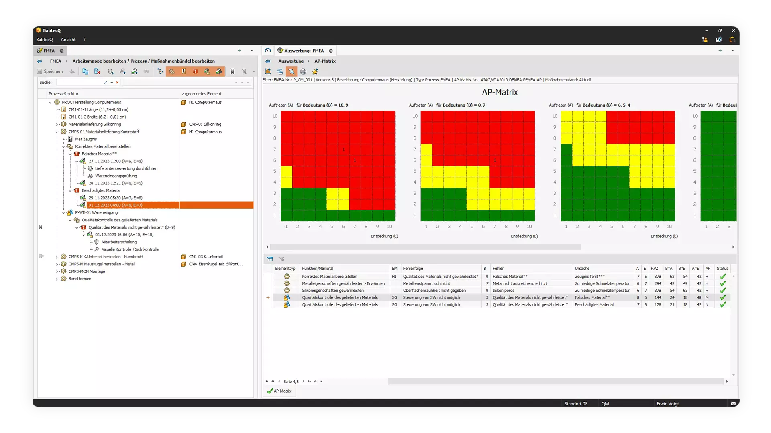Click the Auswertung breadcrumb link
The height and width of the screenshot is (433, 771).
tap(291, 61)
